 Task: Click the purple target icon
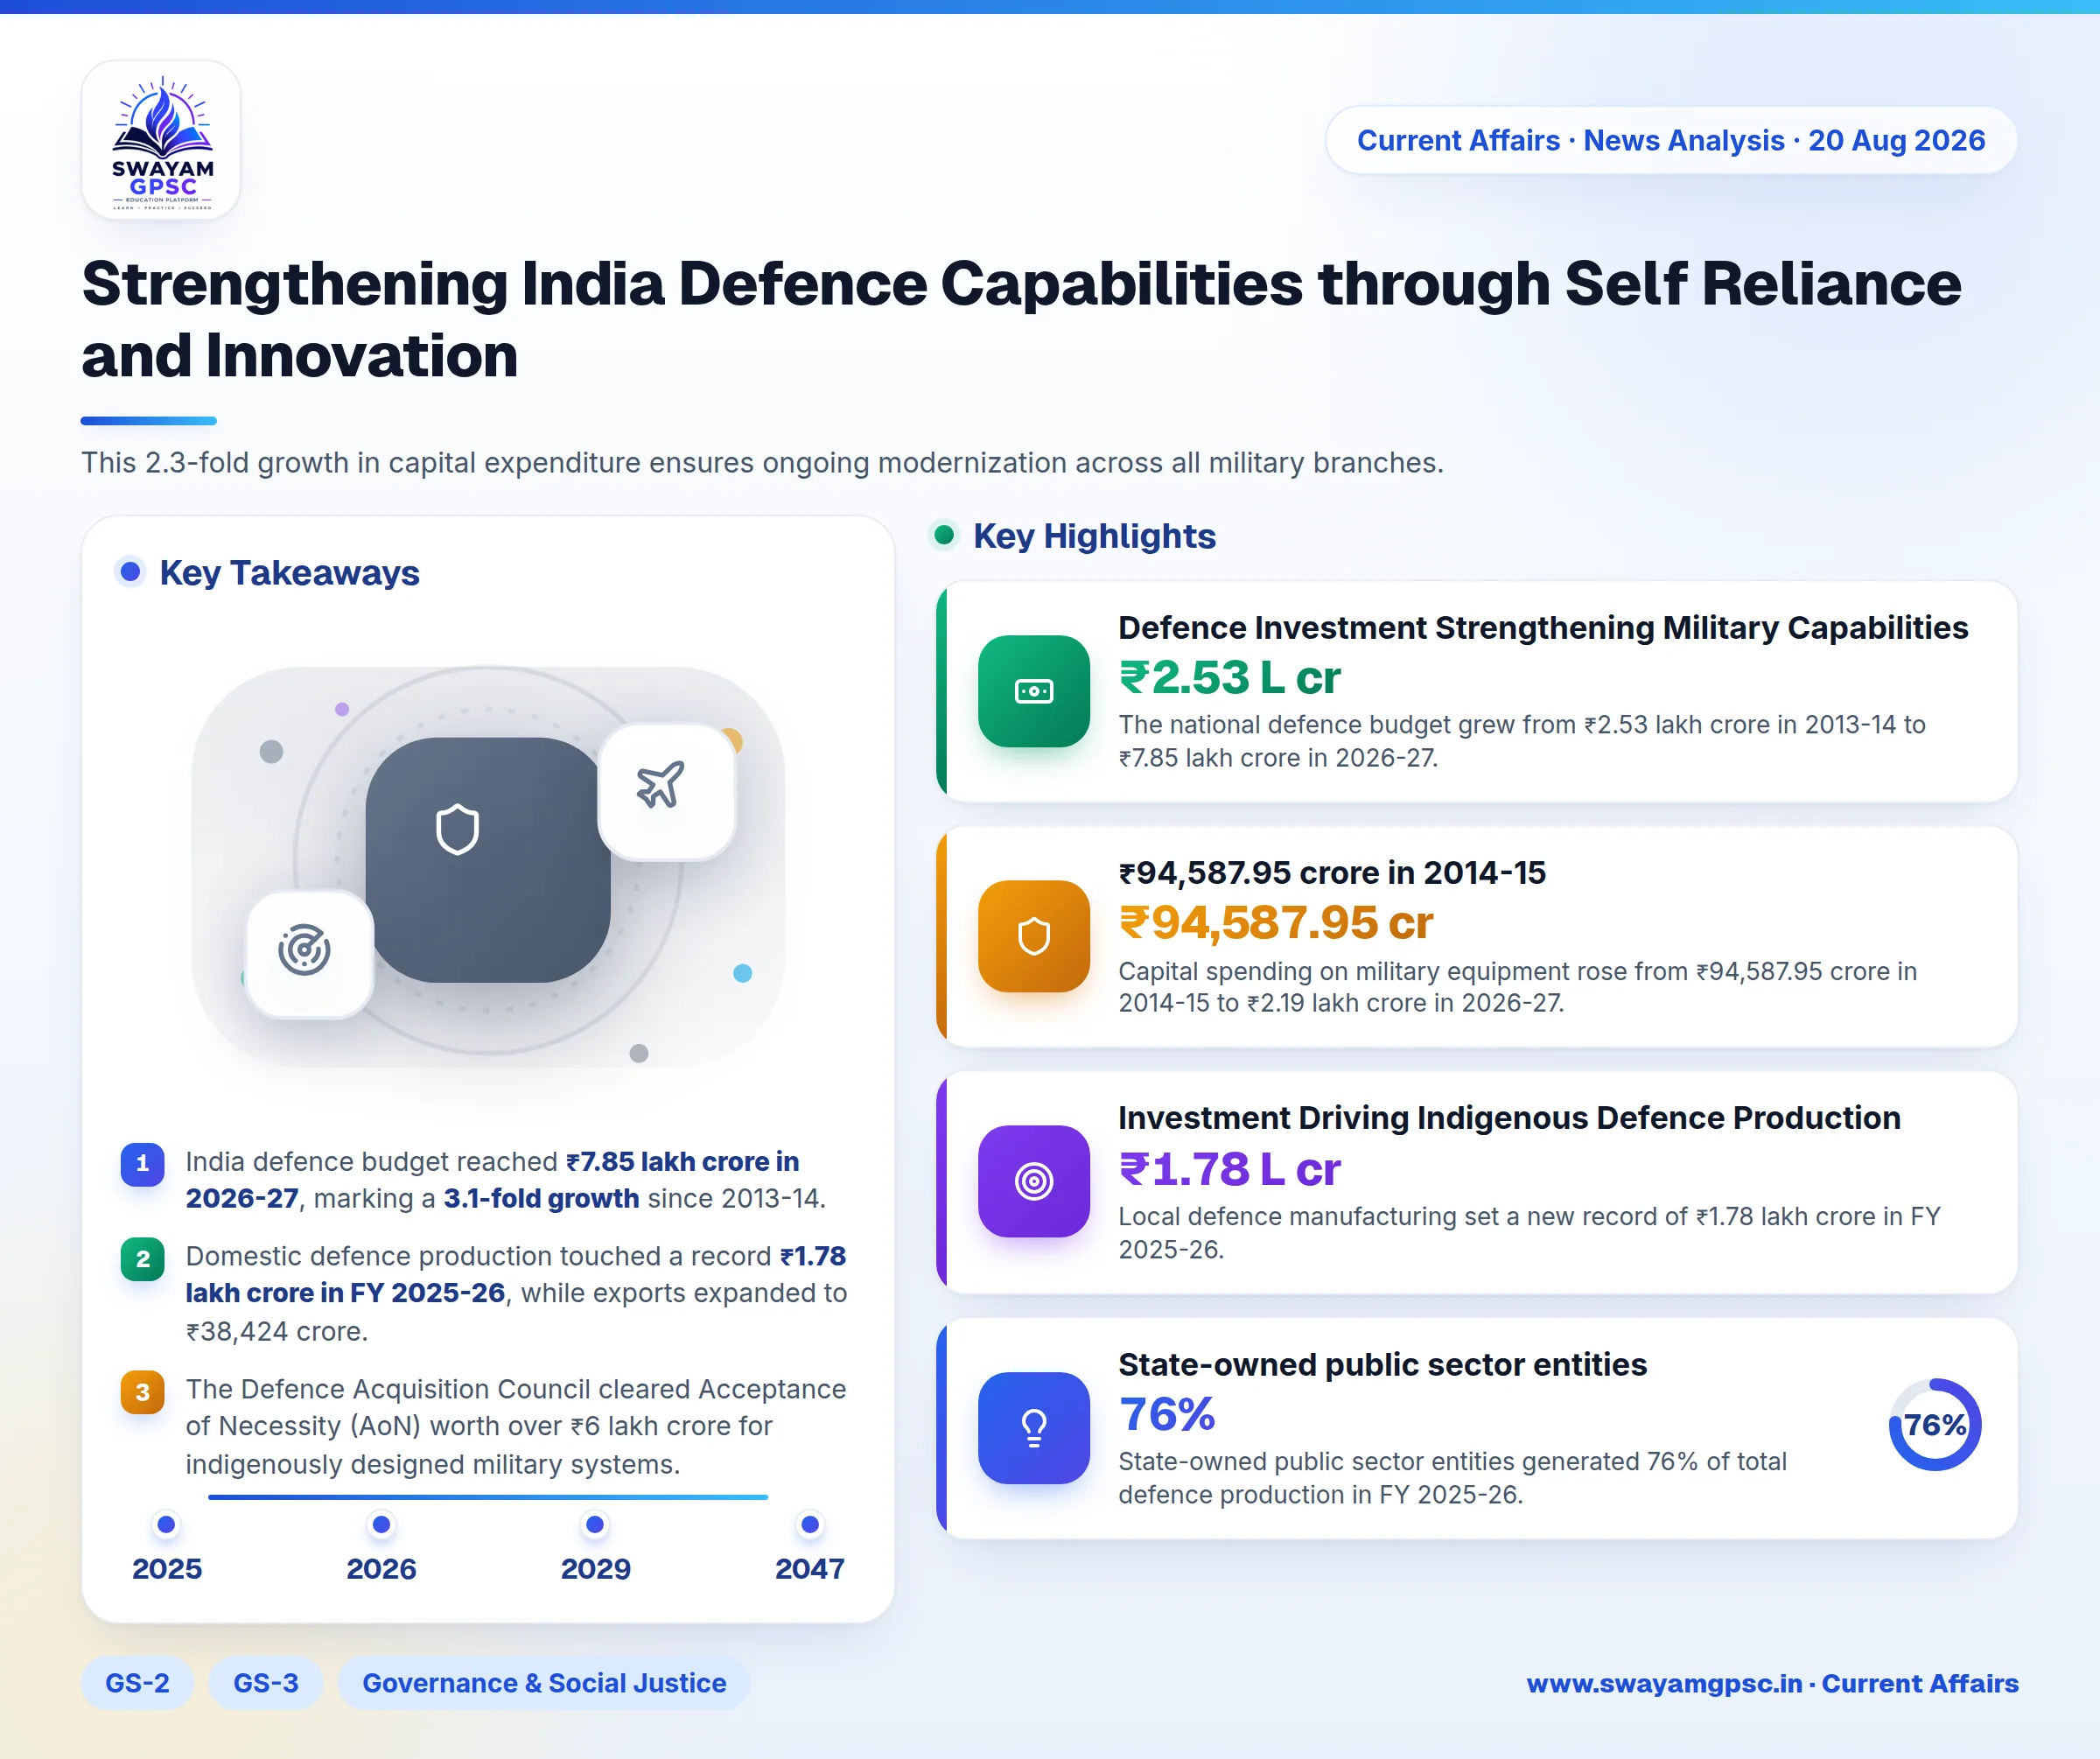pos(1033,1181)
